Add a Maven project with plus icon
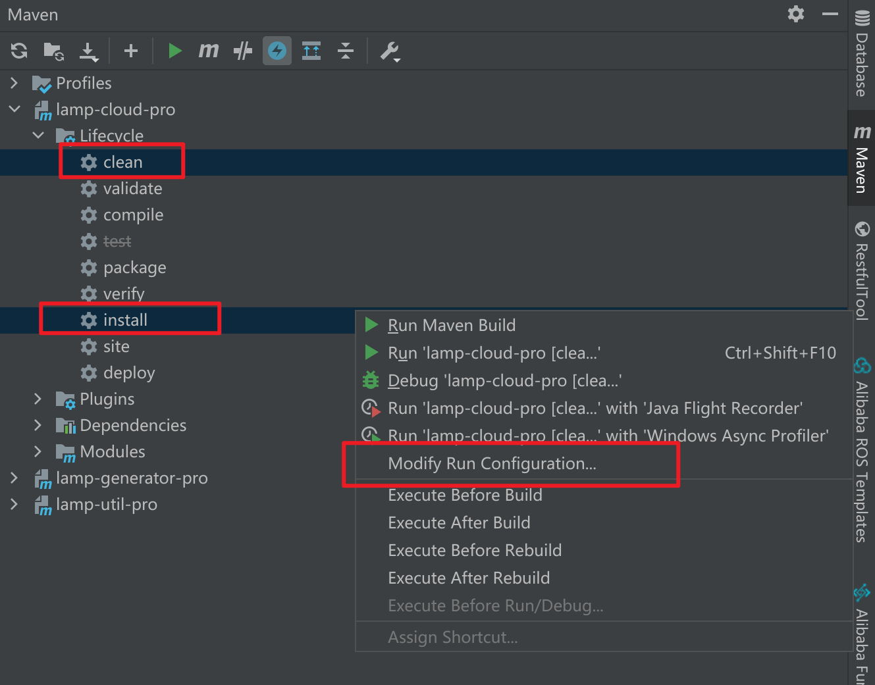875x685 pixels. [131, 51]
